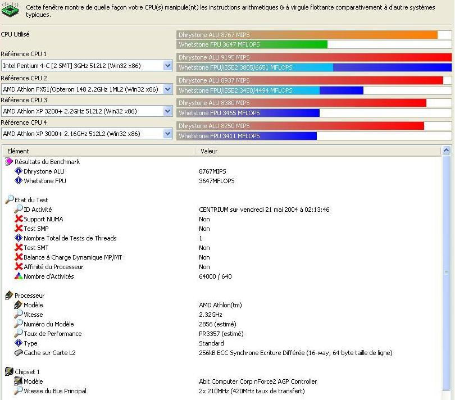Click the Numéro du Modèle magnifier icon
The width and height of the screenshot is (455, 400).
click(19, 324)
